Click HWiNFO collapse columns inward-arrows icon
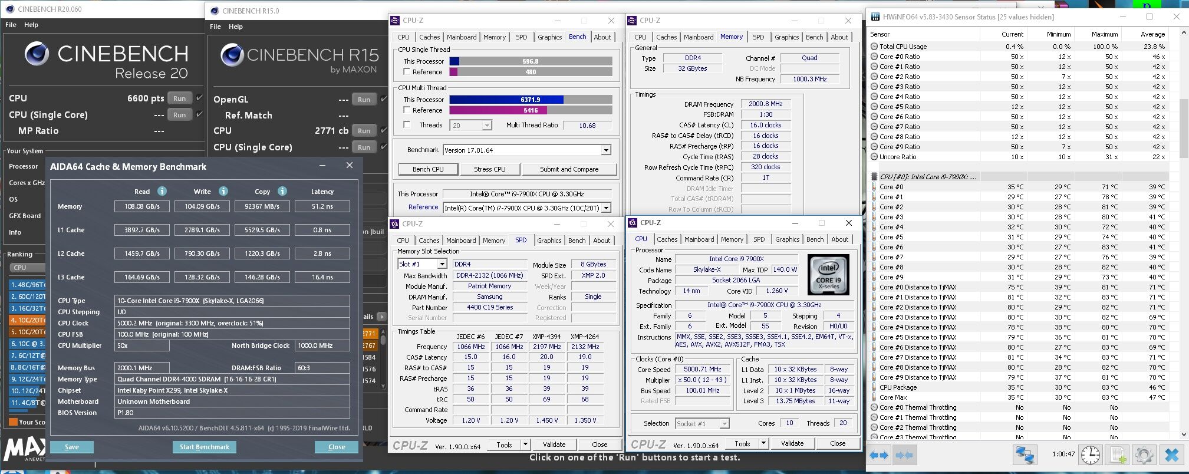Viewport: 1189px width, 474px height. point(904,455)
